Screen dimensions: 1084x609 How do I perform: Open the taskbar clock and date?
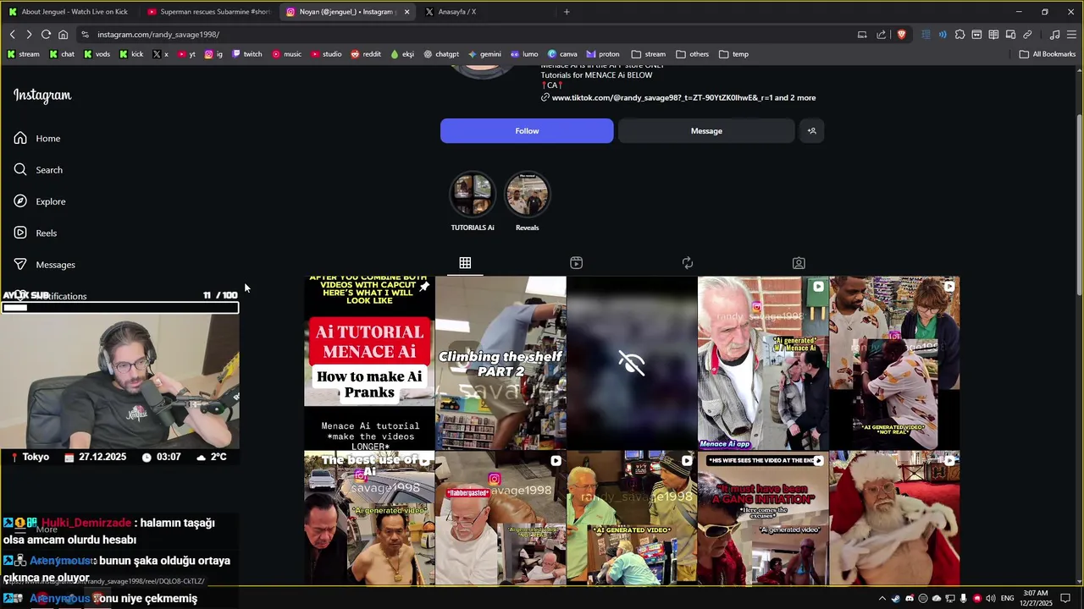[1036, 599]
